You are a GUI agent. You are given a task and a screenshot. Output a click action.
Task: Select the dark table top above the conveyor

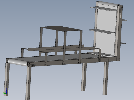click(61, 28)
